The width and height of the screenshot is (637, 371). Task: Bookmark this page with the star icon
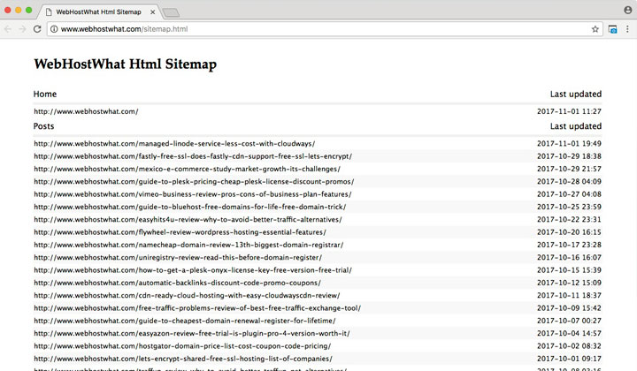[x=595, y=29]
